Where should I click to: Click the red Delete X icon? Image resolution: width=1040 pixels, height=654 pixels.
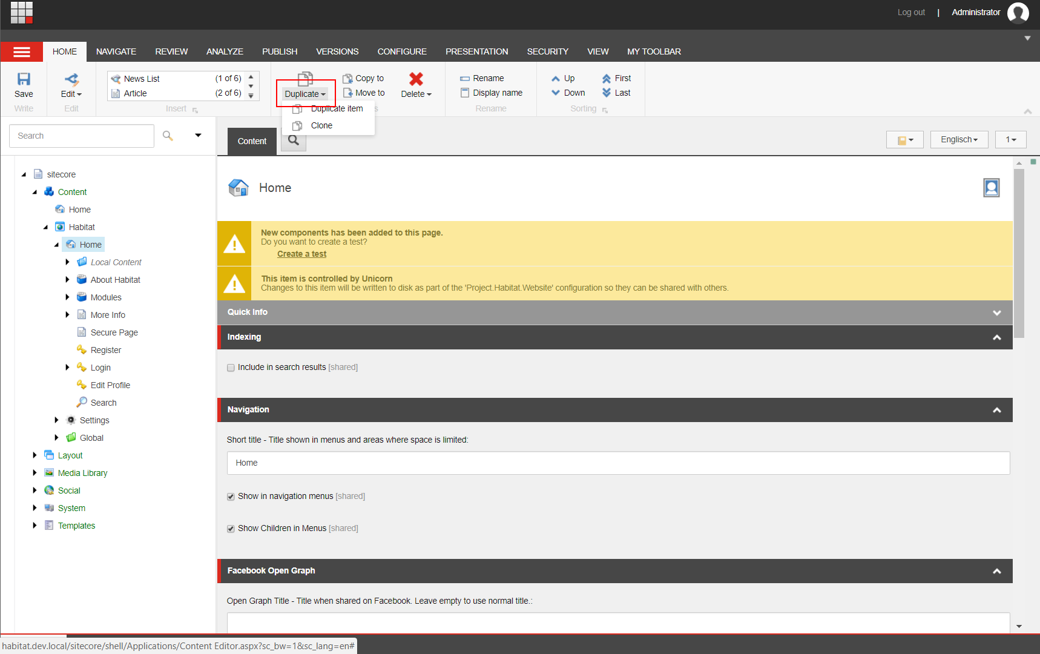pos(416,79)
